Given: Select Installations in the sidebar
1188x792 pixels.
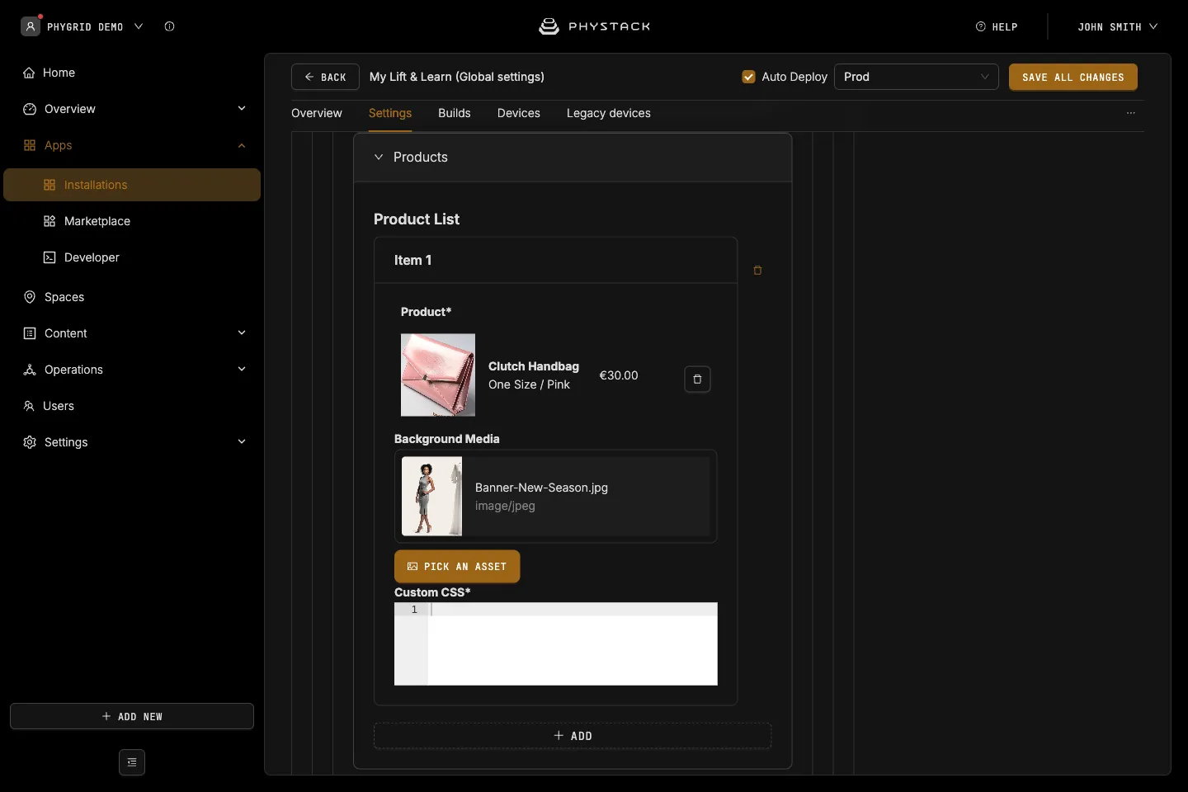Looking at the screenshot, I should coord(132,185).
